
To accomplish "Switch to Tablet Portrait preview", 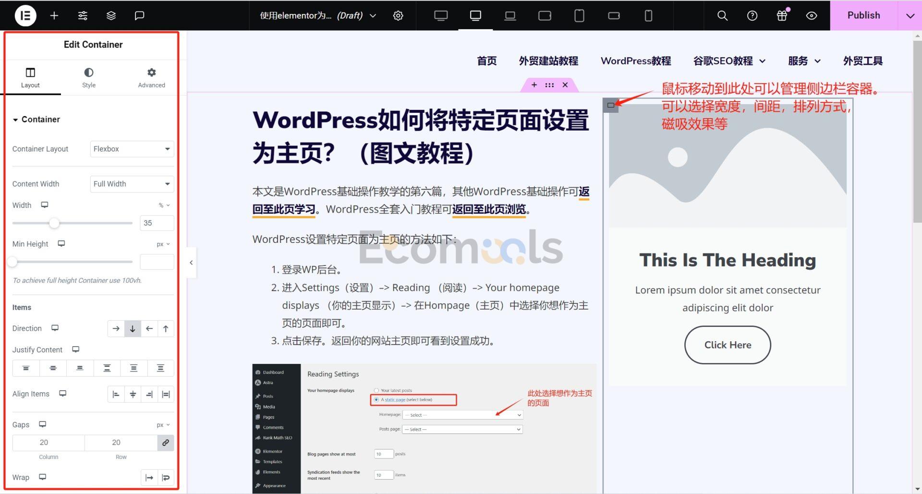I will coord(579,15).
